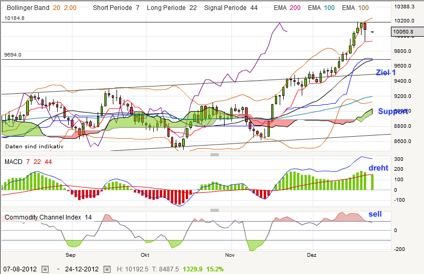The image size is (424, 274).
Task: Click the Support annotation
Action: tap(393, 111)
